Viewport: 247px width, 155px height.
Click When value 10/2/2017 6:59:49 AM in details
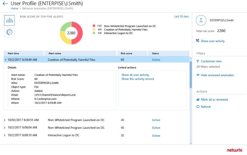click(48, 103)
